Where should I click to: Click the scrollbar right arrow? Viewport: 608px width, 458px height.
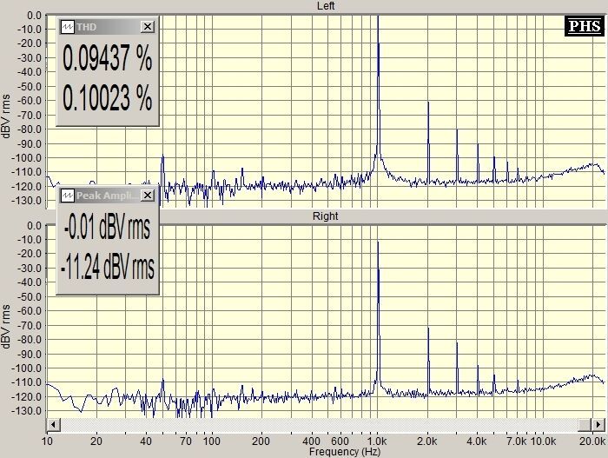tap(598, 424)
